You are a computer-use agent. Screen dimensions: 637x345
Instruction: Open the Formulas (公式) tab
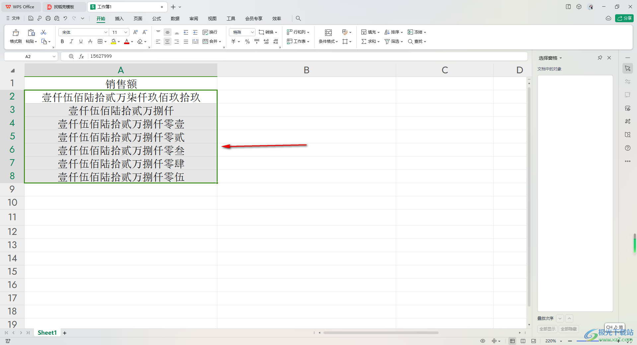pyautogui.click(x=157, y=19)
